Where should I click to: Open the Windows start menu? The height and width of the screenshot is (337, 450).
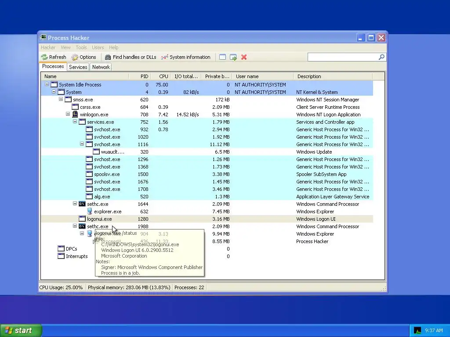(21, 330)
